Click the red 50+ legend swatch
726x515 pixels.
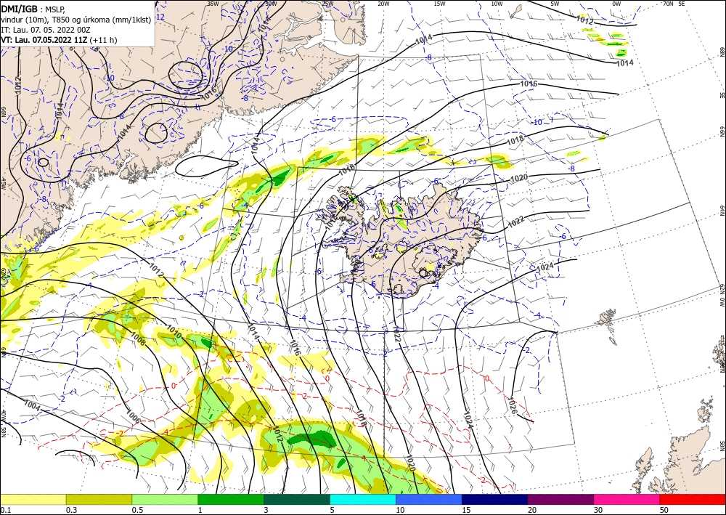click(693, 499)
